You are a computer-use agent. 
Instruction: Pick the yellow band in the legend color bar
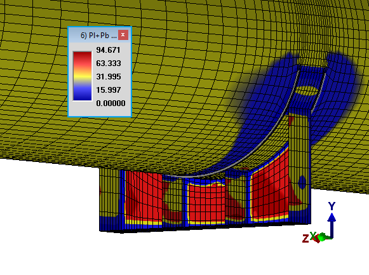82,76
